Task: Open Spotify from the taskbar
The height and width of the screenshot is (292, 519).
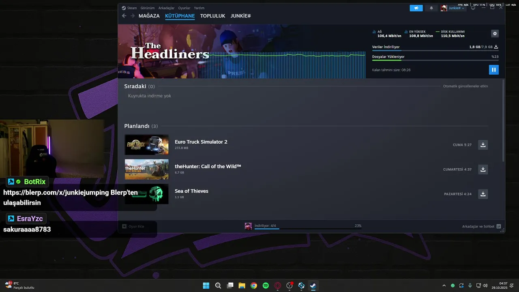Action: [266, 286]
